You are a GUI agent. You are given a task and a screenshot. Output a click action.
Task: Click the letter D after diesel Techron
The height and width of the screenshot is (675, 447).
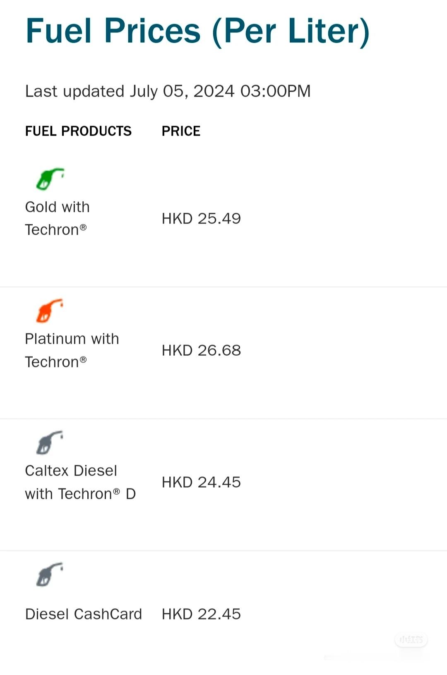[131, 494]
